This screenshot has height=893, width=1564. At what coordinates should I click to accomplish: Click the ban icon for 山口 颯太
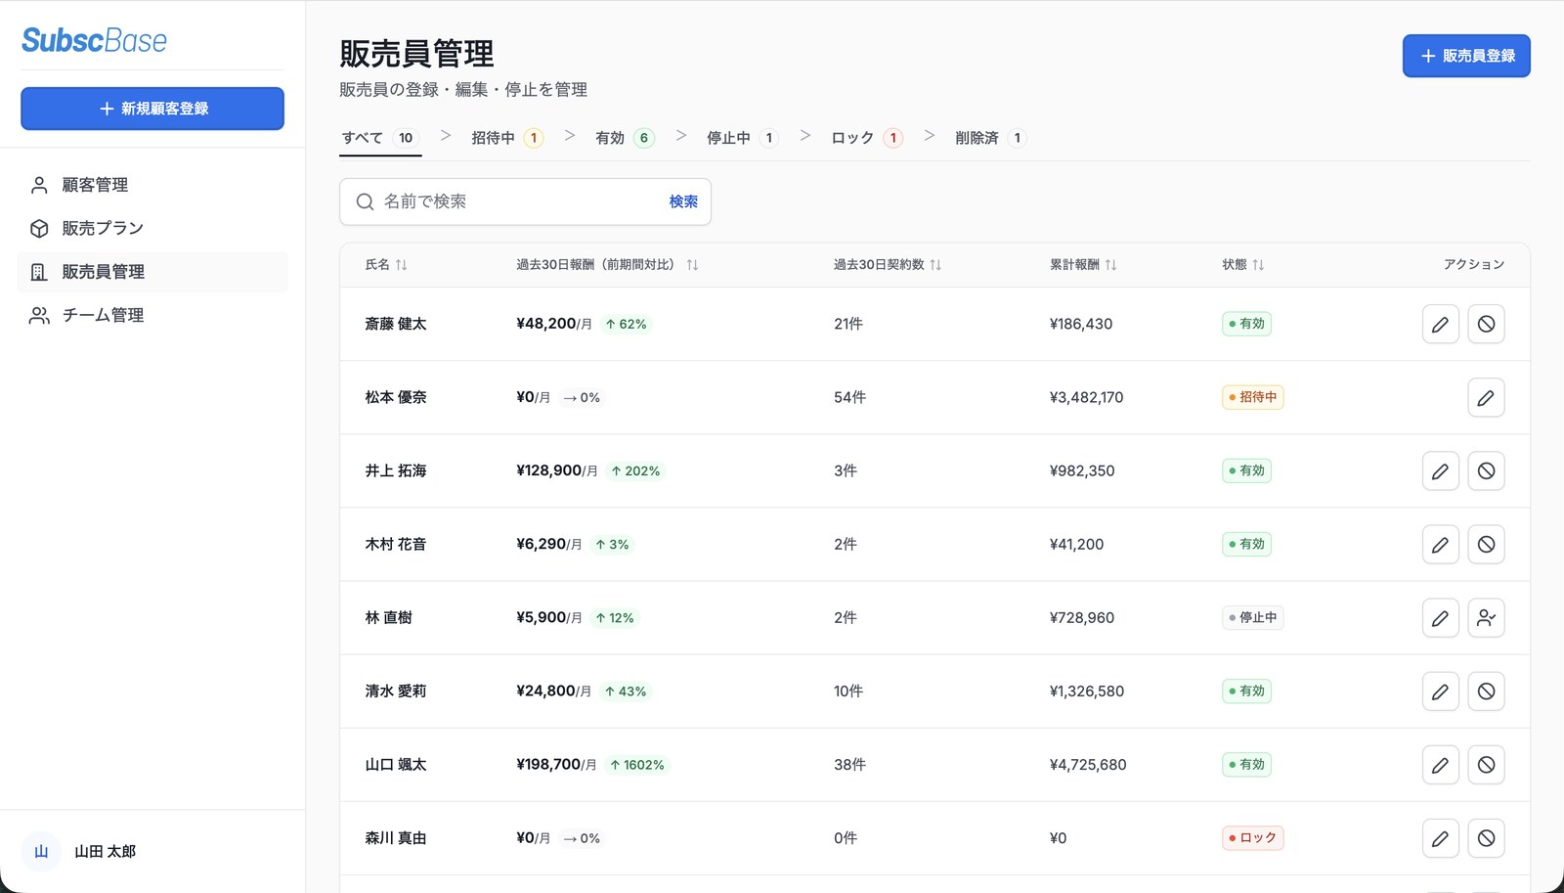coord(1486,764)
